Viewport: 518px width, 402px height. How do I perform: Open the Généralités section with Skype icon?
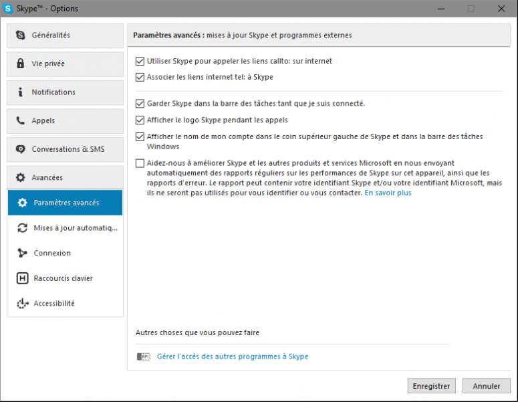coord(21,35)
